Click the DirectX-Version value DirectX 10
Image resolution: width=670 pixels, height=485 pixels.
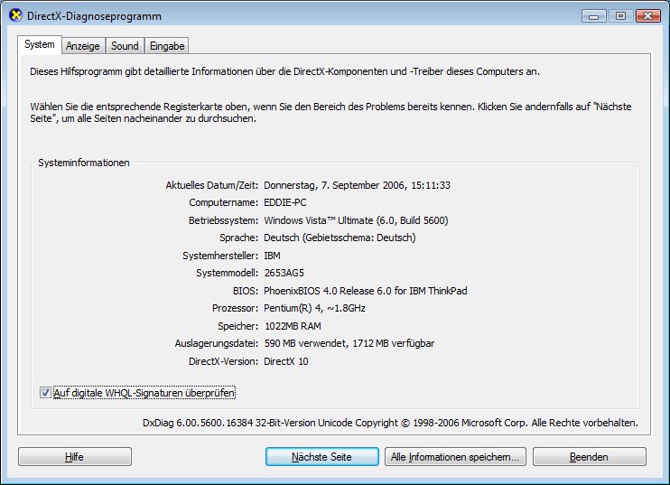286,361
